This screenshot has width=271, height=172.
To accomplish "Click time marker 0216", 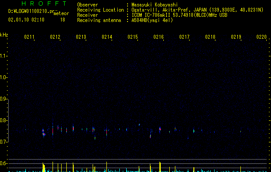I will click(x=159, y=37).
